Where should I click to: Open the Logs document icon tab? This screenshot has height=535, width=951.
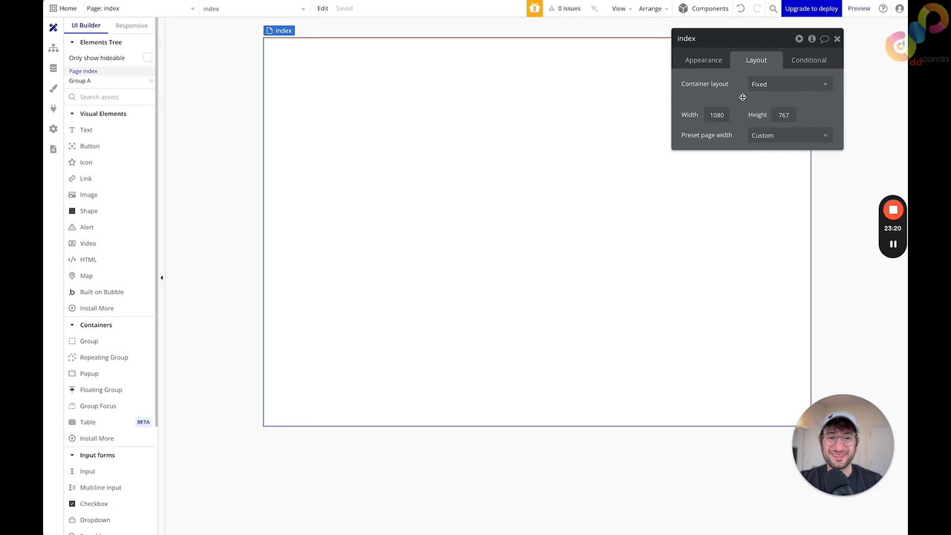click(53, 149)
